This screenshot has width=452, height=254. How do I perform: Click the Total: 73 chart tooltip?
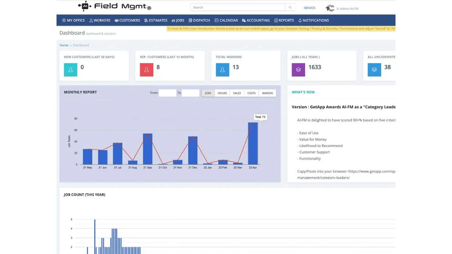click(260, 117)
